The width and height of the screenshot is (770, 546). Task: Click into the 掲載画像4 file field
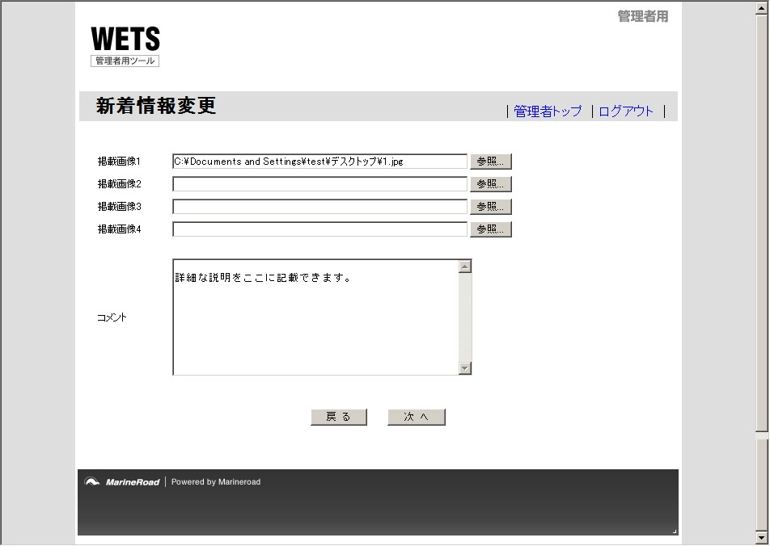point(319,229)
